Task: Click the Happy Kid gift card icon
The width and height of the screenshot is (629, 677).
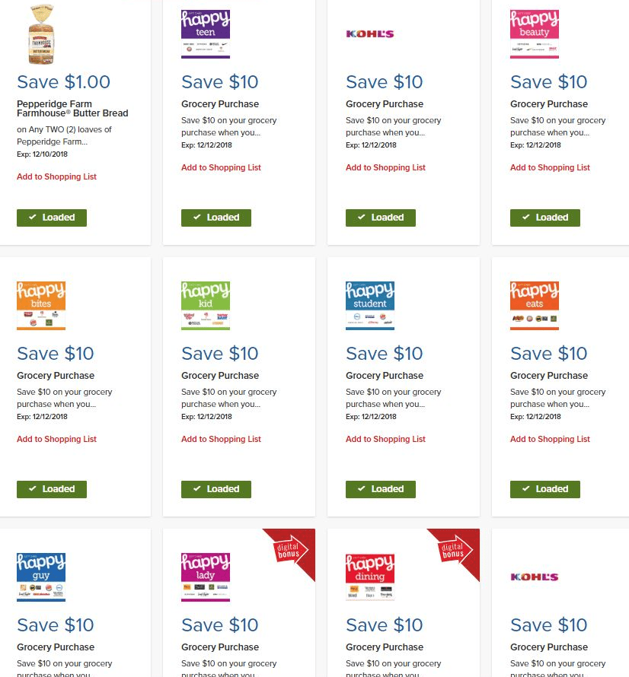Action: pos(206,306)
